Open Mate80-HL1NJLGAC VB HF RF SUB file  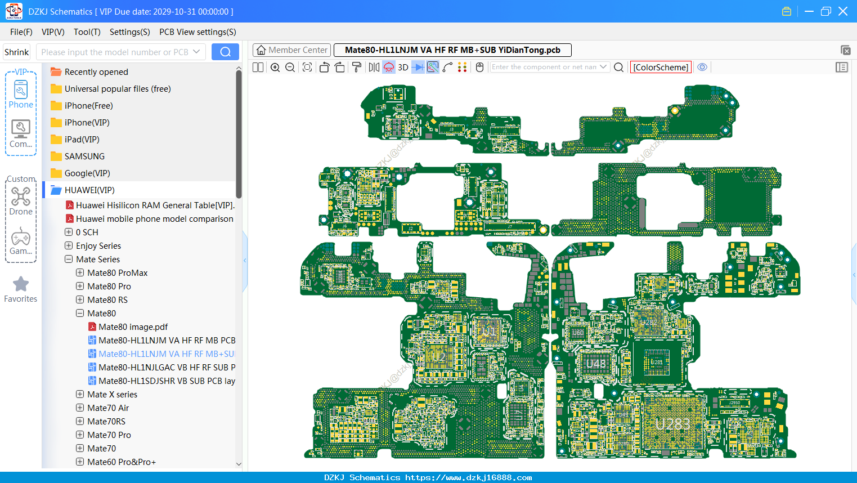[161, 367]
